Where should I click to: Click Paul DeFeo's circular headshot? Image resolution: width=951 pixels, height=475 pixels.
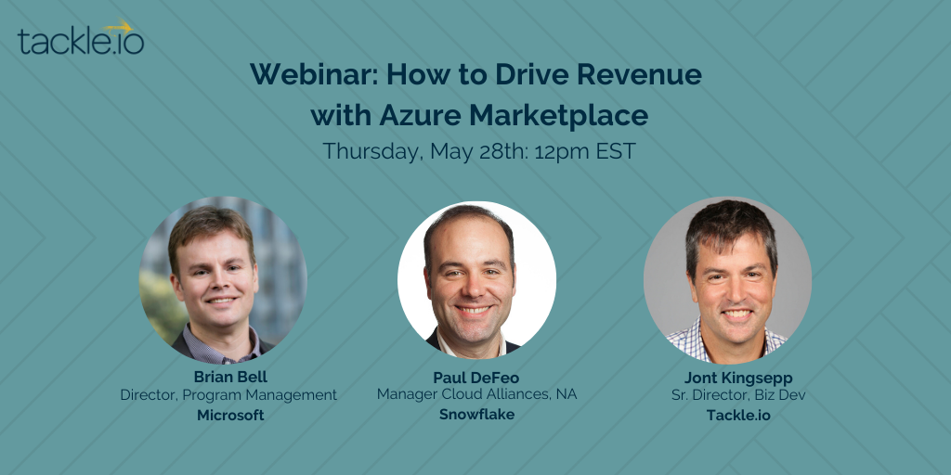(x=476, y=279)
